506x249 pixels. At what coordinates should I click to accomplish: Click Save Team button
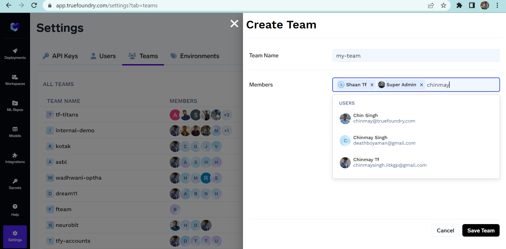tap(481, 230)
